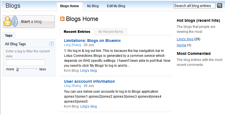
Task: Click the Start a blog person icon
Action: pos(10,22)
